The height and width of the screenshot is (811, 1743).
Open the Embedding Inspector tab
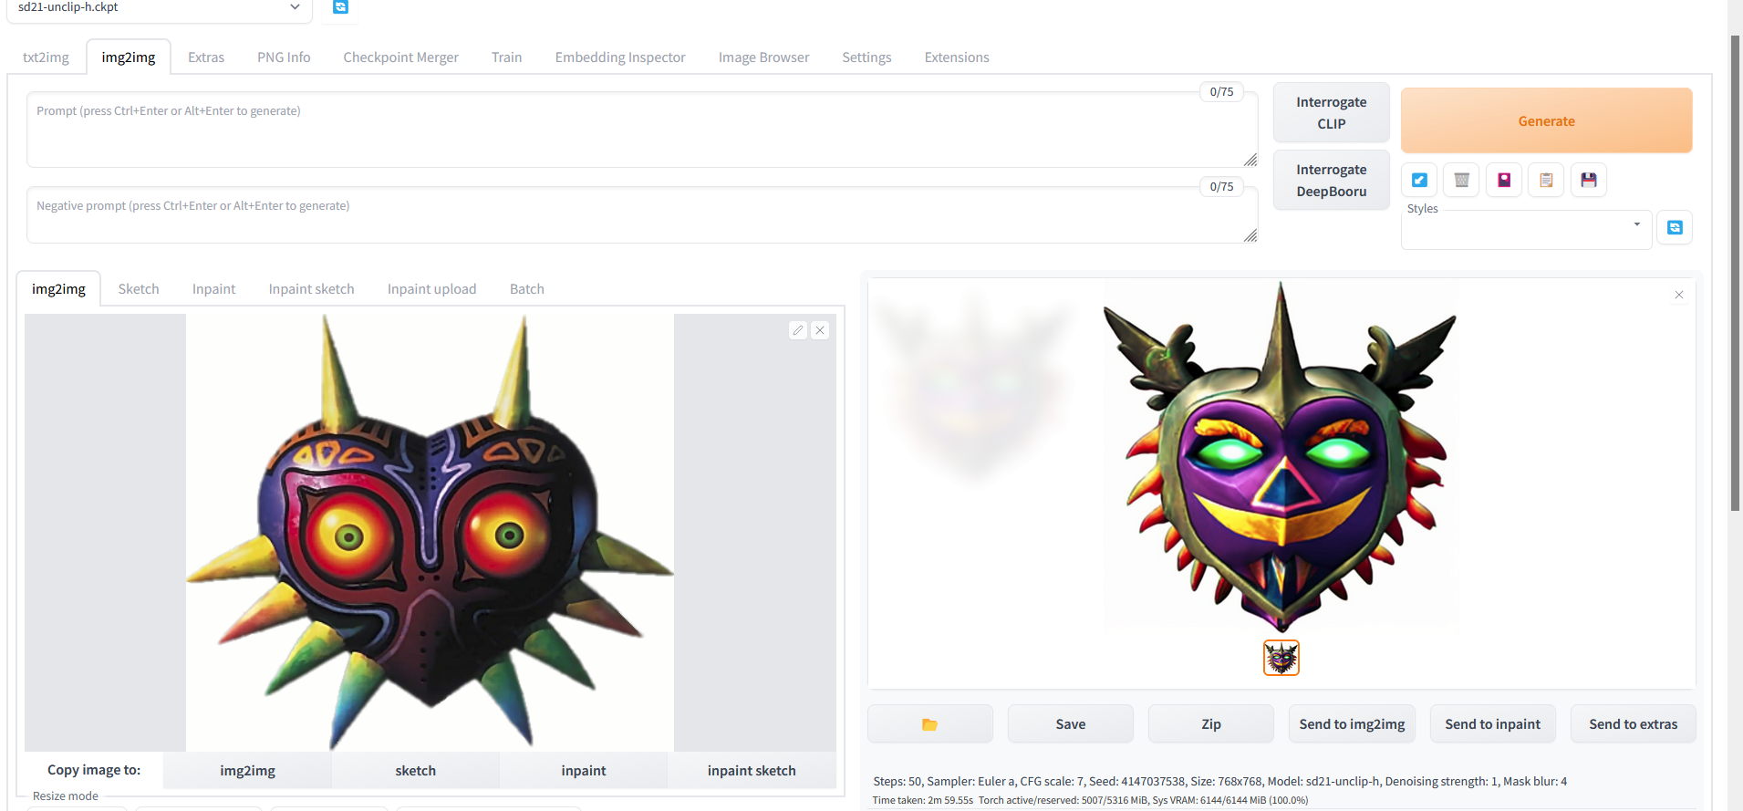click(620, 57)
